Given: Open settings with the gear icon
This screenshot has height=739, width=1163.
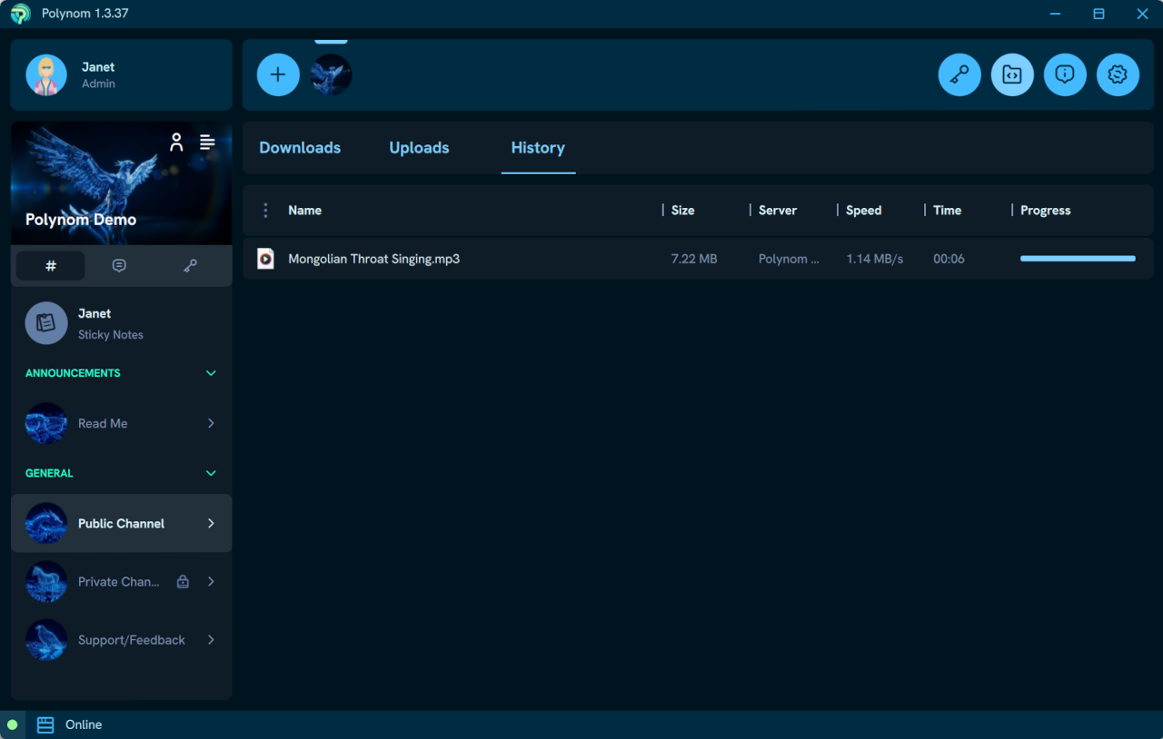Looking at the screenshot, I should click(1118, 74).
